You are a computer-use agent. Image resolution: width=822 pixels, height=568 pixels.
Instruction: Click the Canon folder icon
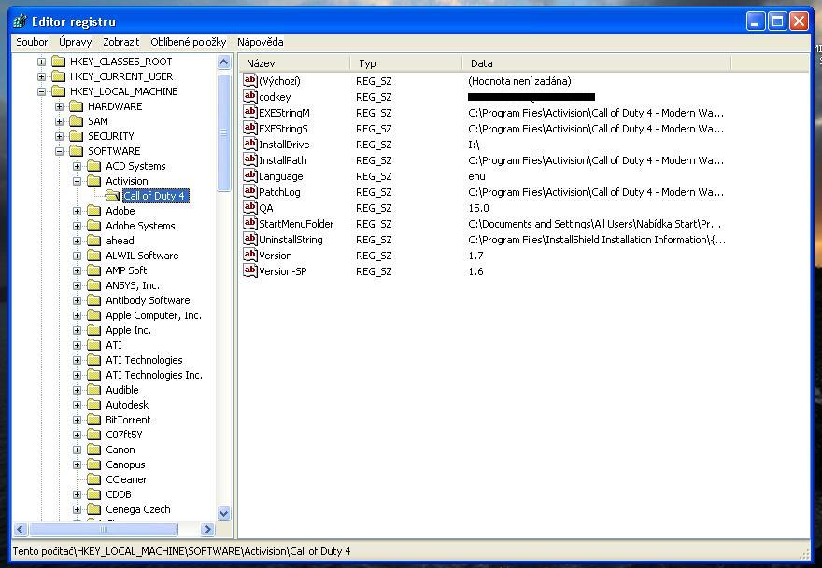93,450
